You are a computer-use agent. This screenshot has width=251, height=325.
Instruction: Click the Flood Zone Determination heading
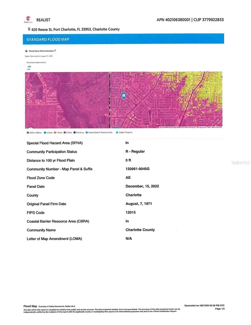pos(41,51)
